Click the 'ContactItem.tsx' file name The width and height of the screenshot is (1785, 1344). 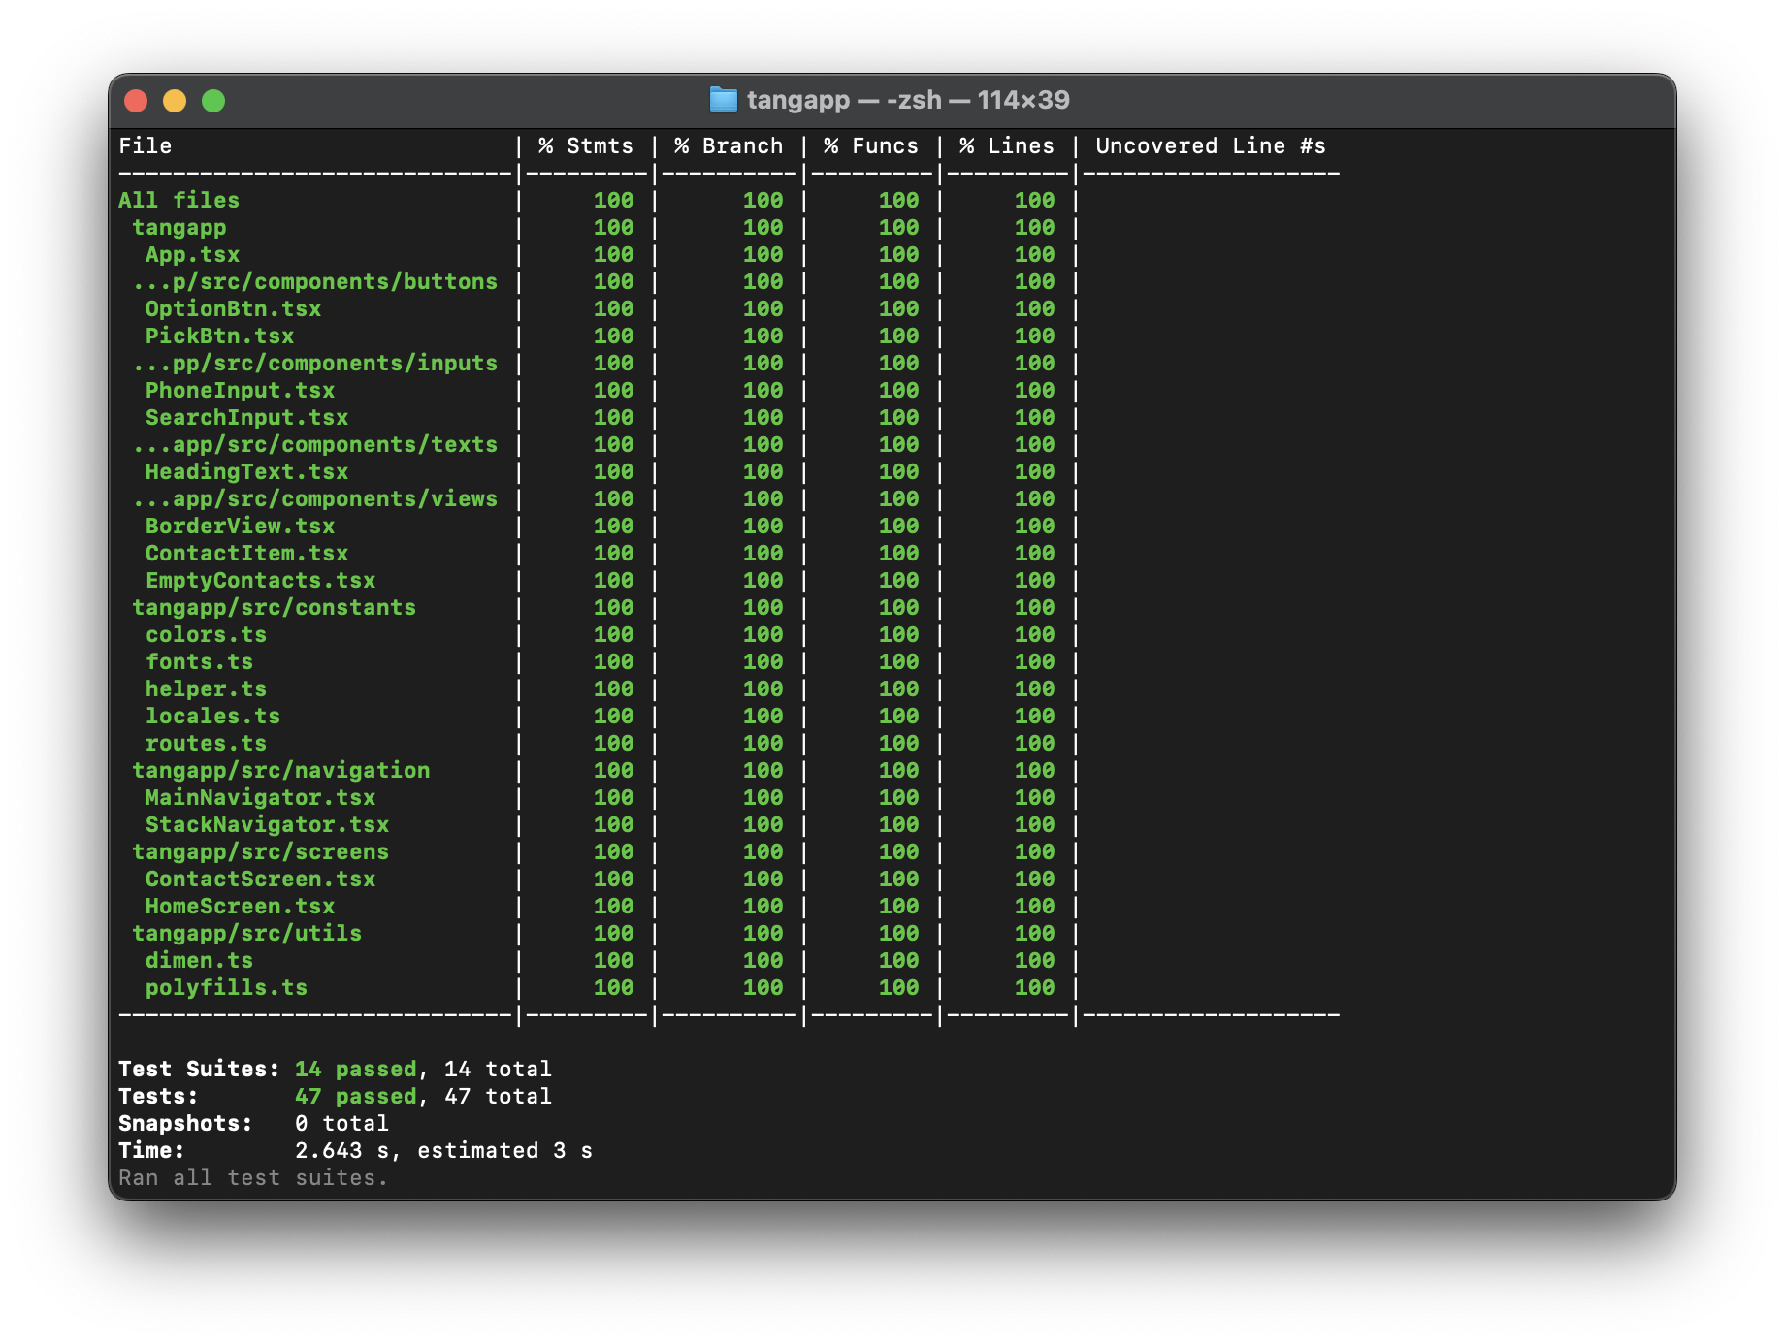tap(247, 554)
